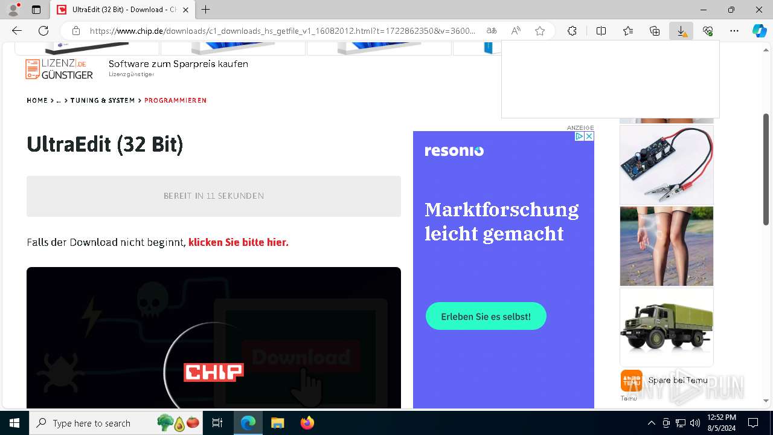773x435 pixels.
Task: Open circuit board product ad
Action: pyautogui.click(x=667, y=165)
